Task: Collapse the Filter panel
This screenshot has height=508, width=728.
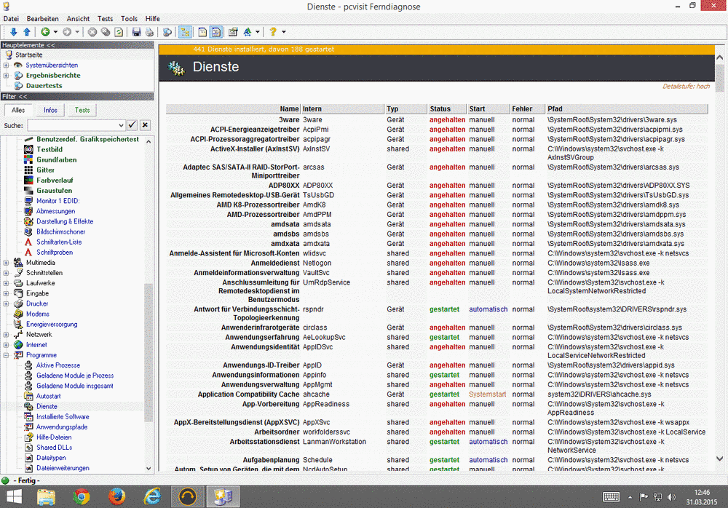Action: point(22,97)
